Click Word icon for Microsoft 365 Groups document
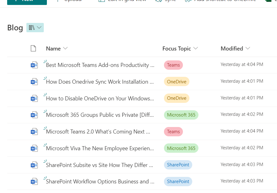Screen dimensions: 277x193 tap(34, 115)
